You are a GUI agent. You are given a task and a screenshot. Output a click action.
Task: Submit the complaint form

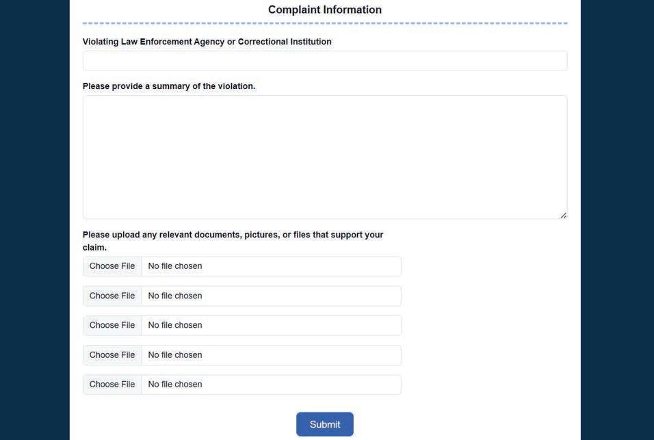tap(324, 424)
